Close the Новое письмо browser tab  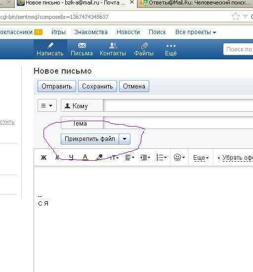(132, 2)
